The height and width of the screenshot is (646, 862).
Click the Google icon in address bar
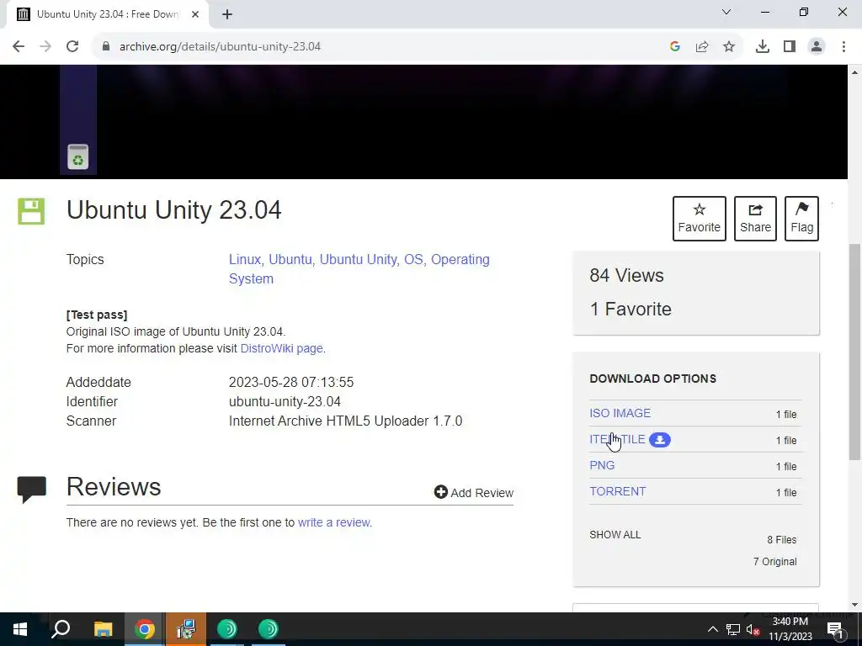pyautogui.click(x=675, y=47)
